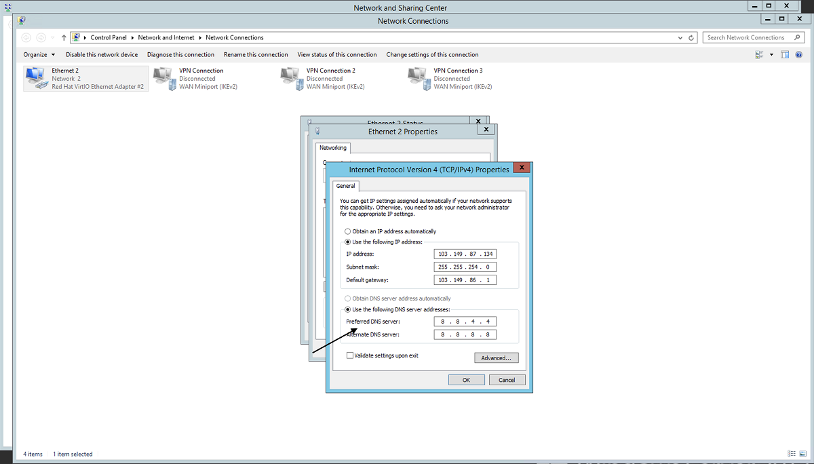The image size is (814, 464).
Task: Expand the view options dropdown arrow
Action: coord(771,55)
